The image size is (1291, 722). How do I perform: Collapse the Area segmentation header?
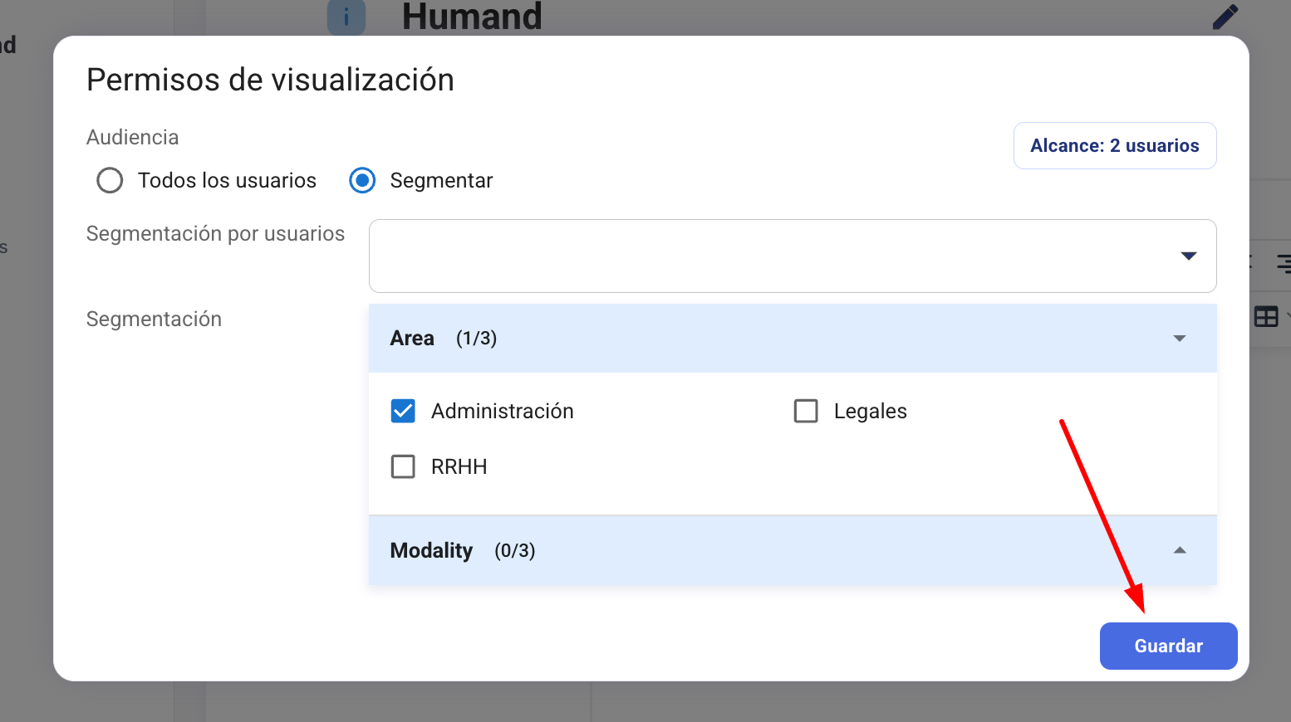(748, 339)
